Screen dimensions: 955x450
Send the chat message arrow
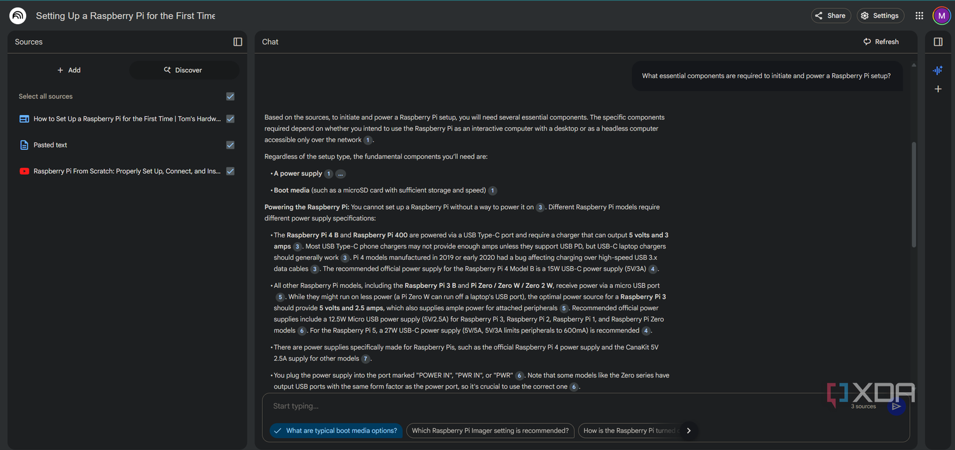[x=896, y=406]
